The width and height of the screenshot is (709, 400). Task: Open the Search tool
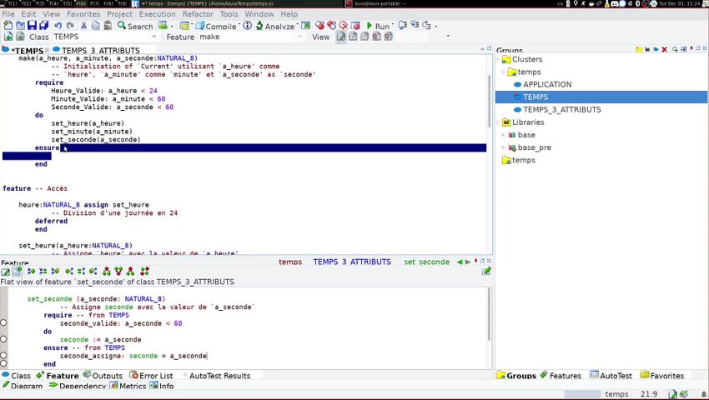[x=135, y=26]
